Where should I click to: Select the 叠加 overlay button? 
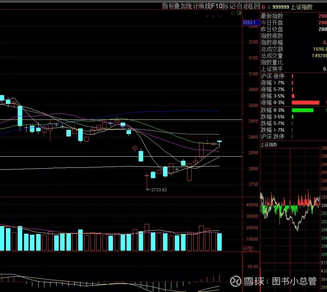click(x=180, y=6)
